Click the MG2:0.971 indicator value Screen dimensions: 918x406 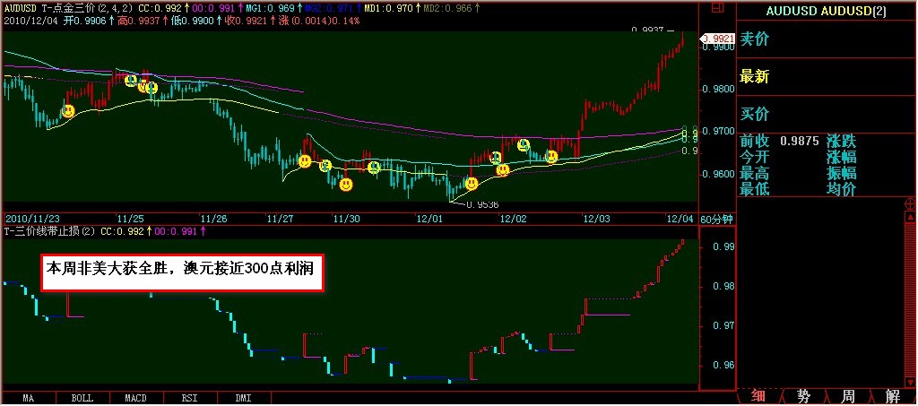329,9
